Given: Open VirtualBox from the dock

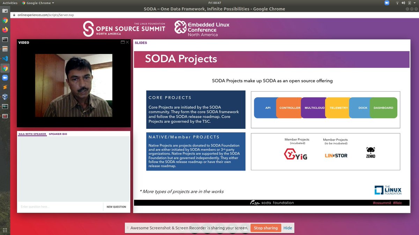Looking at the screenshot, I should [5, 97].
